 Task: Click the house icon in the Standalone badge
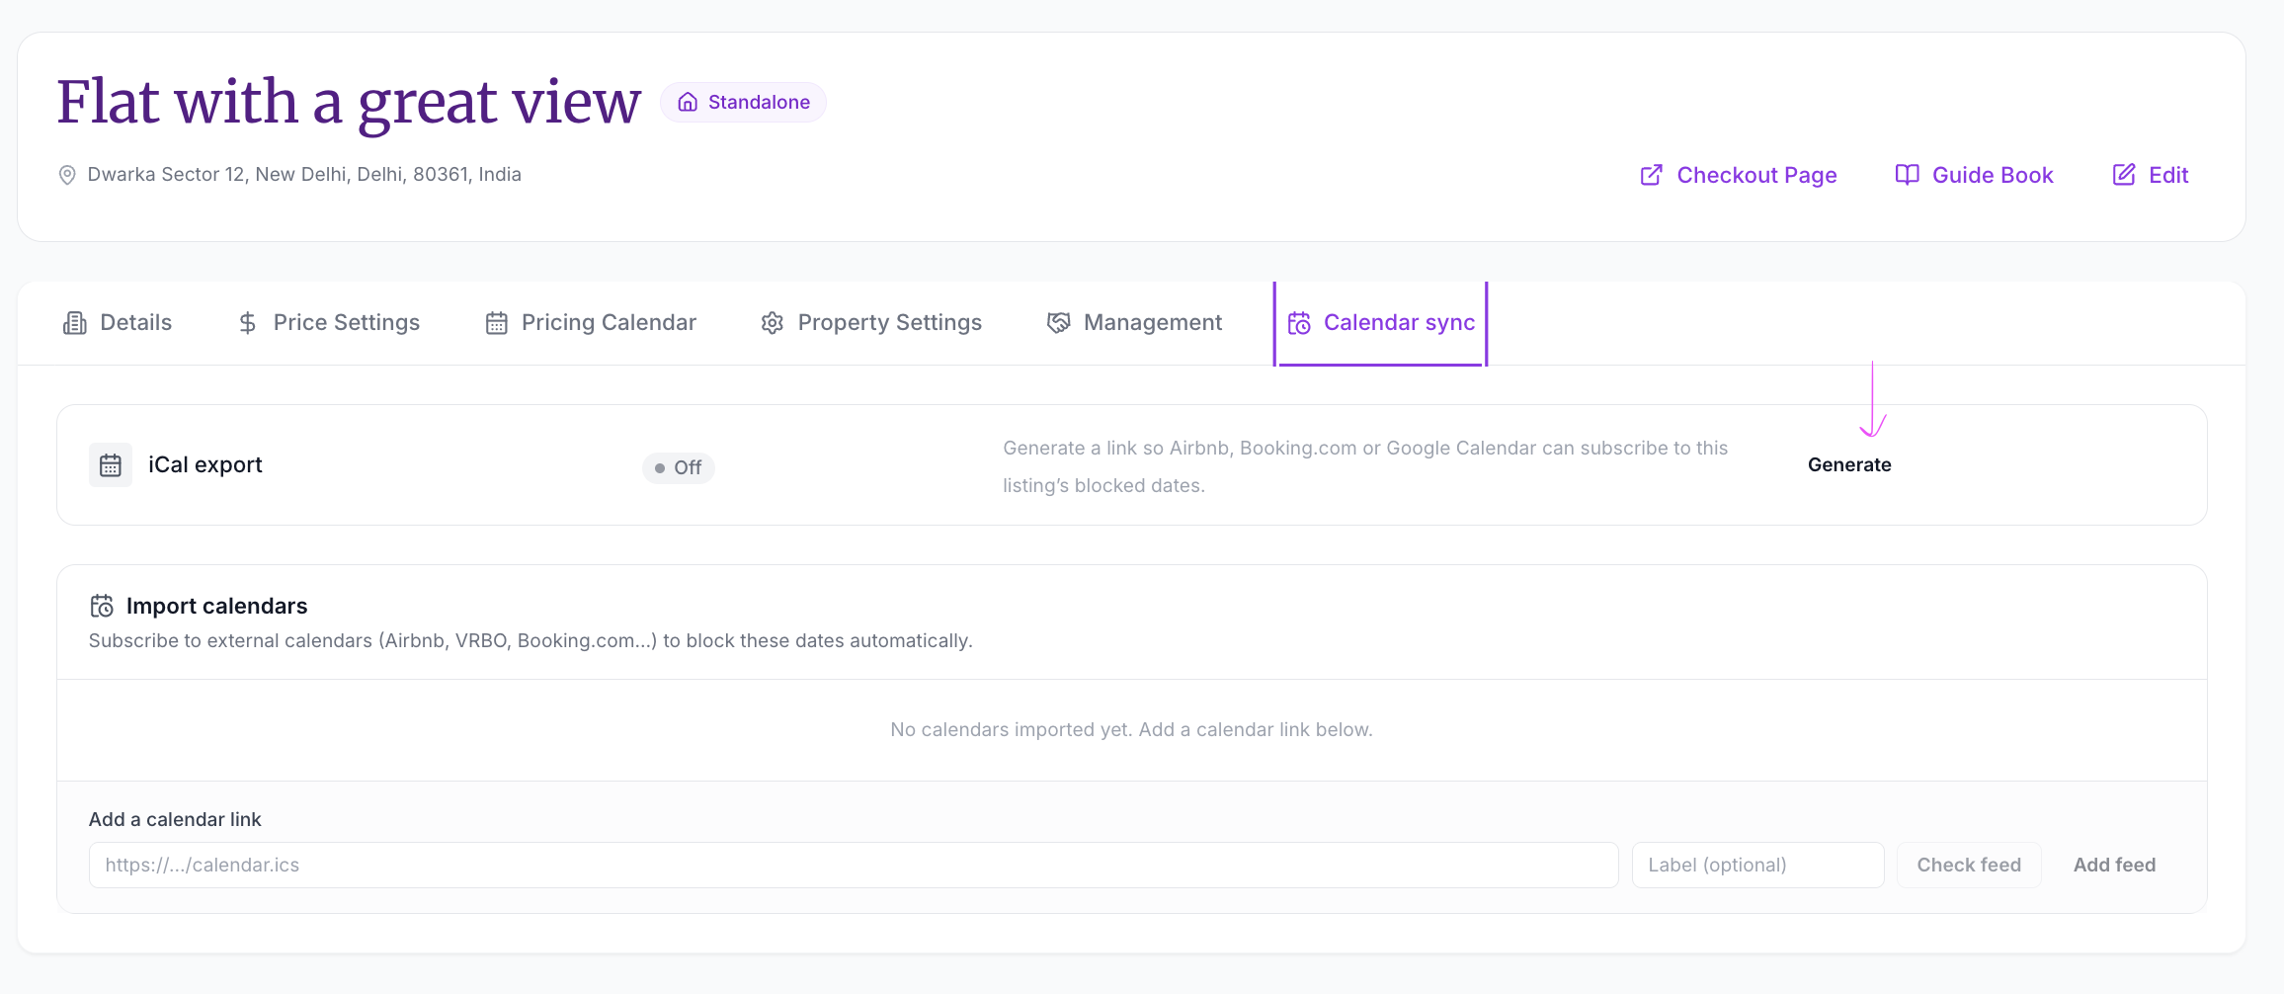point(688,102)
